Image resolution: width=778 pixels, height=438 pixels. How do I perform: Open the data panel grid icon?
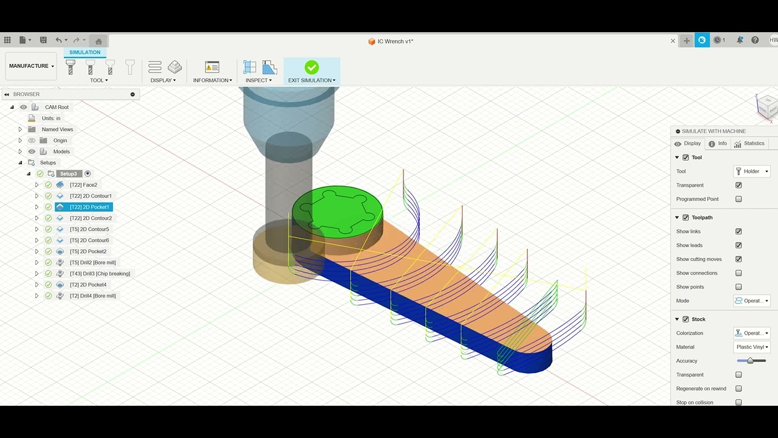coord(7,40)
